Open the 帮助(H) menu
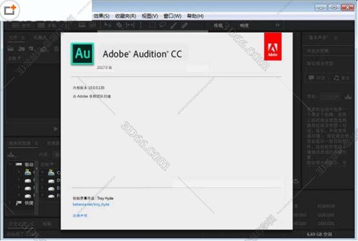The width and height of the screenshot is (358, 241). (x=195, y=16)
